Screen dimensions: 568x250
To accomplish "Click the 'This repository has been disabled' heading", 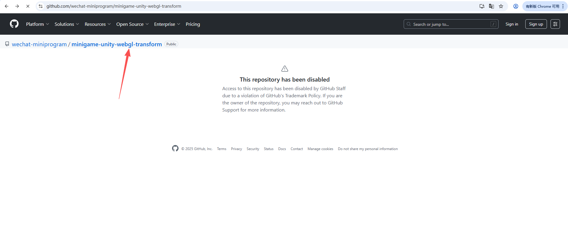I will (285, 79).
